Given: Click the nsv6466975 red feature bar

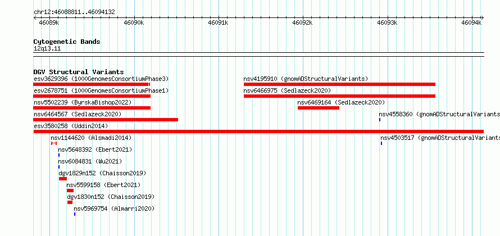Looking at the screenshot, I should coord(339,96).
